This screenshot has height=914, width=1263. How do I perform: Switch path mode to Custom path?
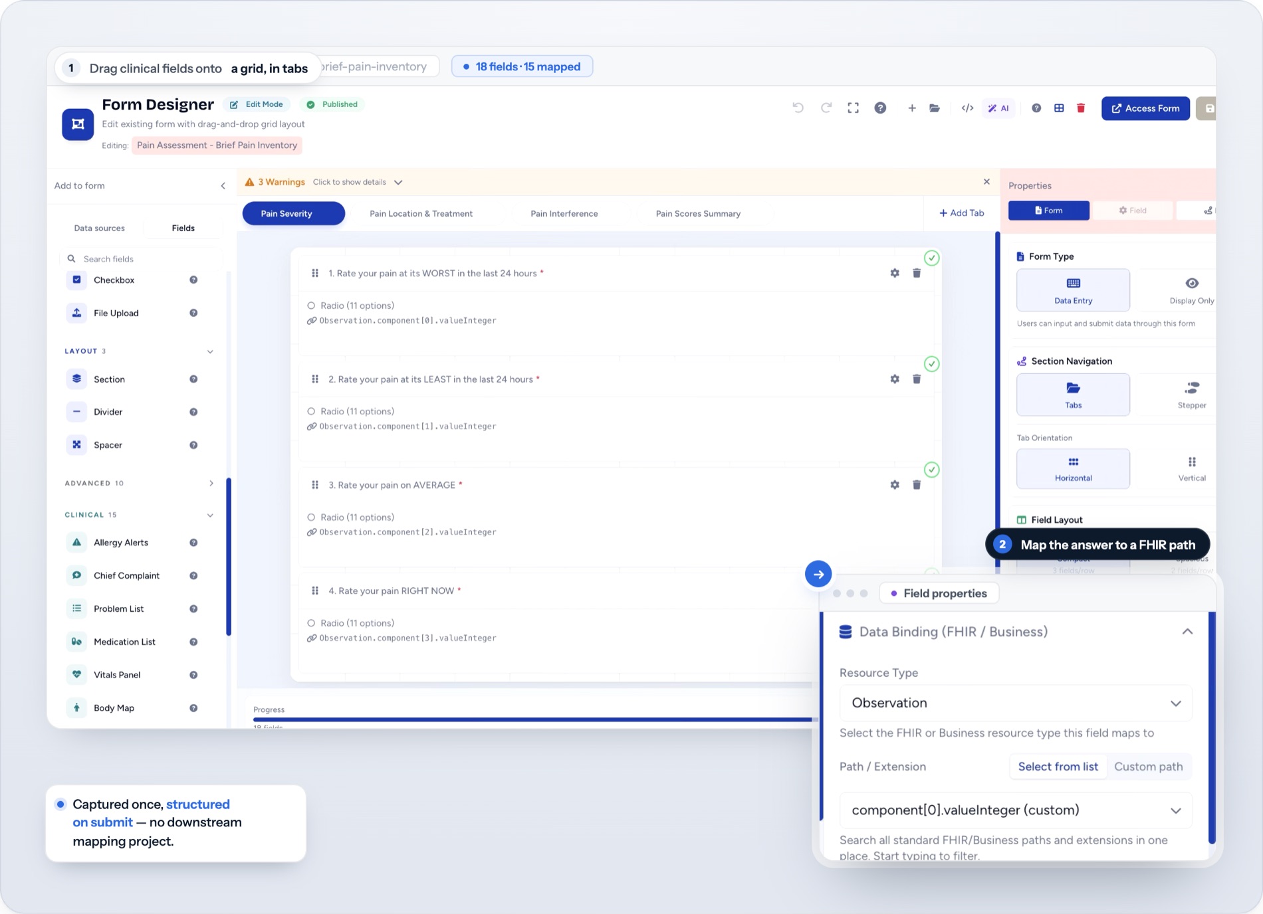pyautogui.click(x=1148, y=767)
